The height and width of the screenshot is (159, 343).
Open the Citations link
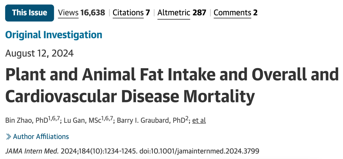tap(128, 13)
